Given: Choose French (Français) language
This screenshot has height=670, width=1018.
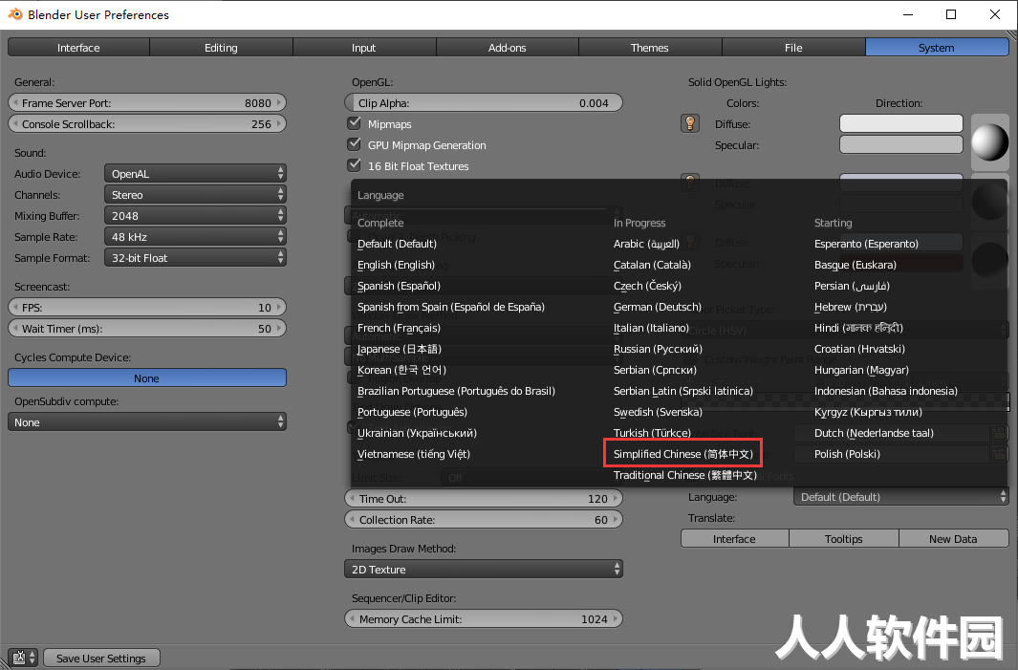Looking at the screenshot, I should [399, 328].
